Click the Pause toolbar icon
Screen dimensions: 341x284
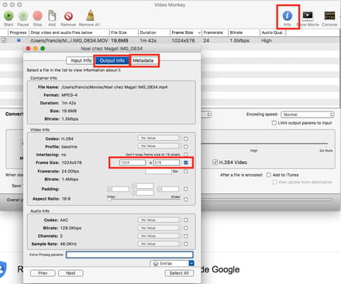23,16
